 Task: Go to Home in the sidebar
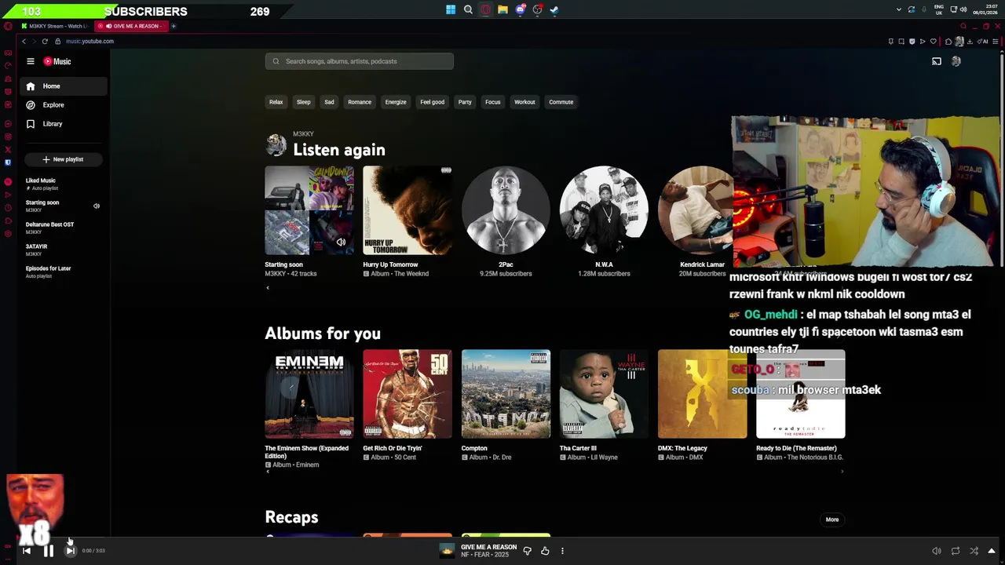point(64,86)
